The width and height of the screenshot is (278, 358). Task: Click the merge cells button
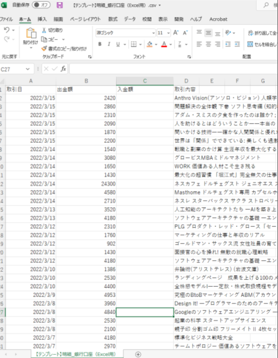tap(263, 44)
